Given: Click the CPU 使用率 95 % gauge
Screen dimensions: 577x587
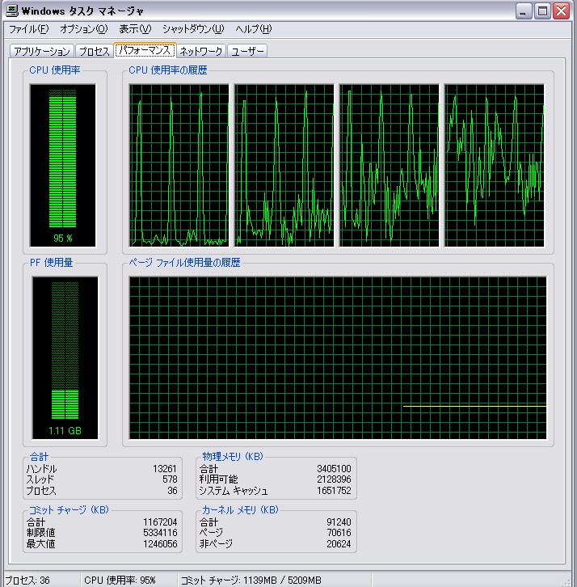Looking at the screenshot, I should [x=62, y=166].
